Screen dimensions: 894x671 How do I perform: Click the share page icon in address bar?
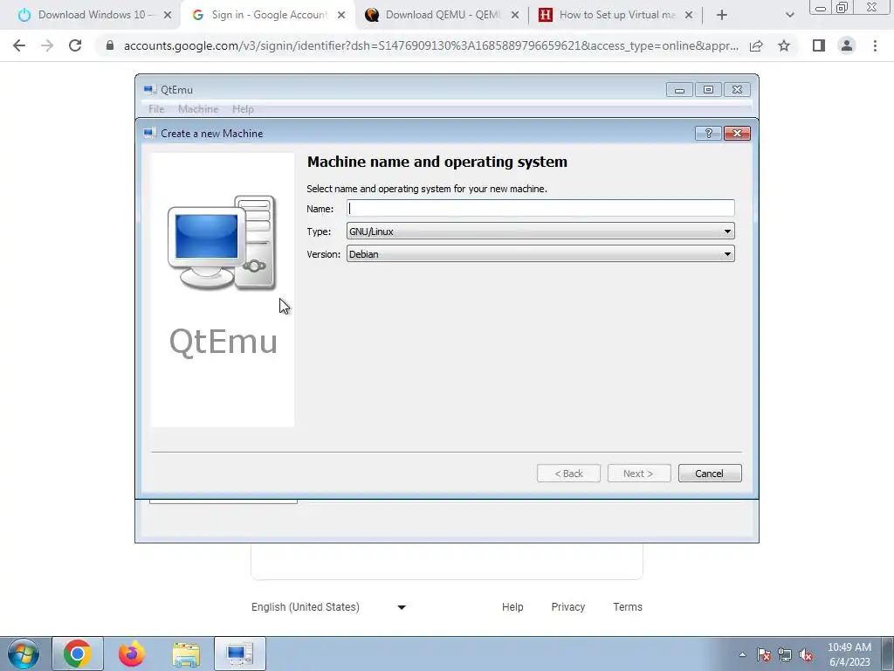(x=756, y=45)
